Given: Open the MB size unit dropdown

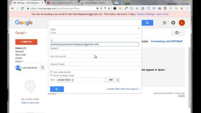Looking at the screenshot, I should (x=112, y=80).
